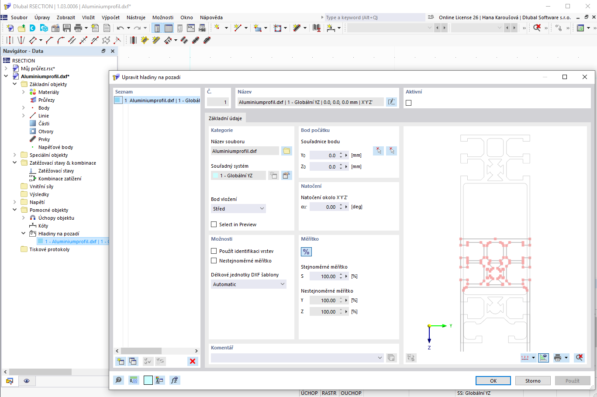The height and width of the screenshot is (397, 597).
Task: Click the save (floppy disk) toolbar icon
Action: pyautogui.click(x=67, y=28)
